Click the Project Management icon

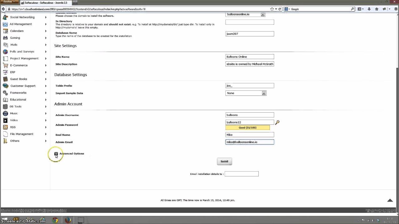click(5, 58)
